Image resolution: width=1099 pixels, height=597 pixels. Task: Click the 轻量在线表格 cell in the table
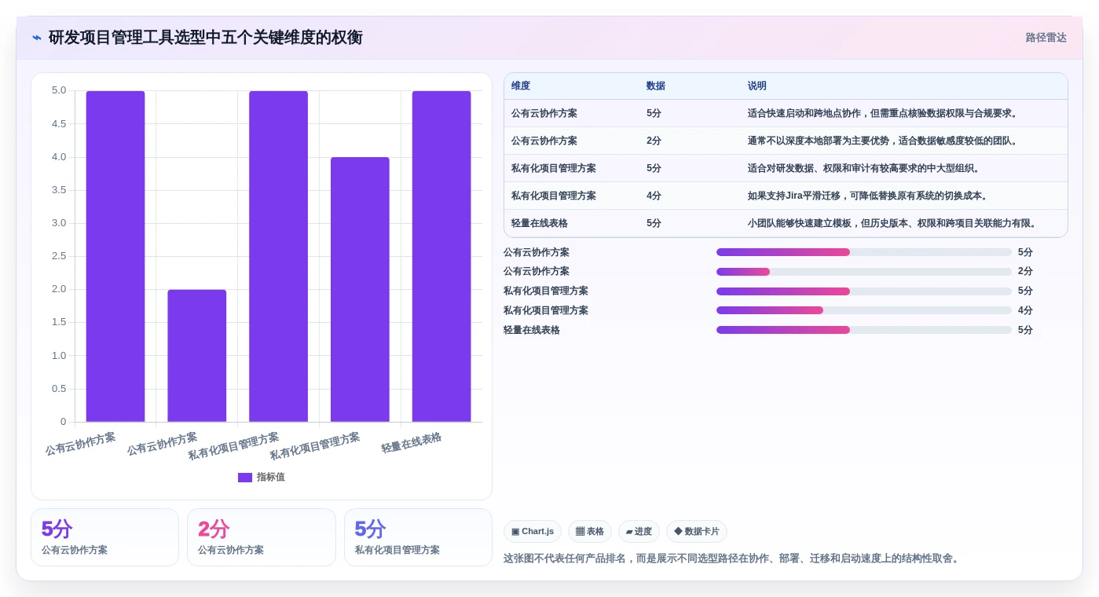(x=540, y=223)
